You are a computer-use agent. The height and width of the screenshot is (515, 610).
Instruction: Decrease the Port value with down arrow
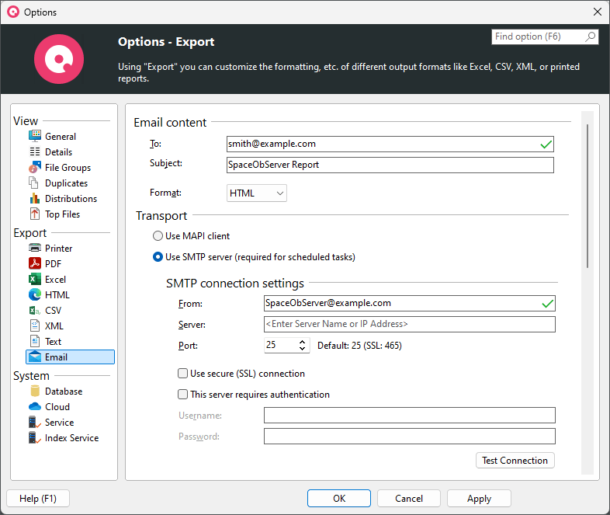coord(303,350)
